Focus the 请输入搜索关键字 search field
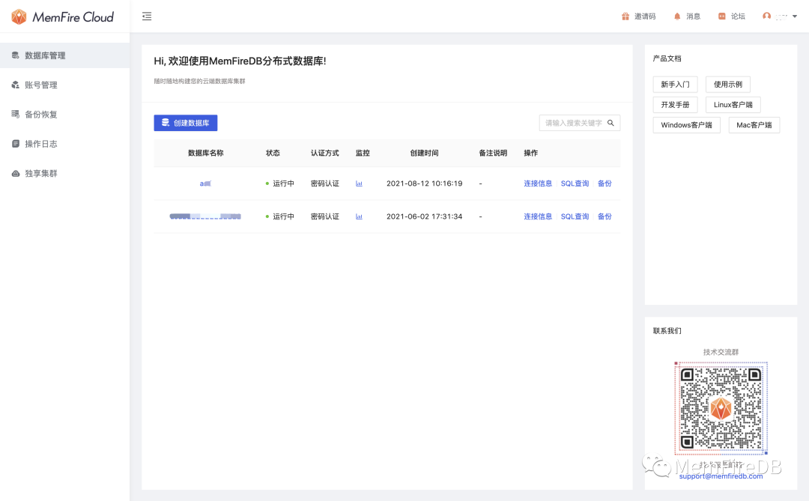This screenshot has height=501, width=809. point(574,123)
